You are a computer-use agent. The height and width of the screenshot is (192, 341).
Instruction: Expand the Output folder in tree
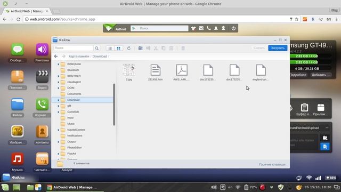pos(58,142)
